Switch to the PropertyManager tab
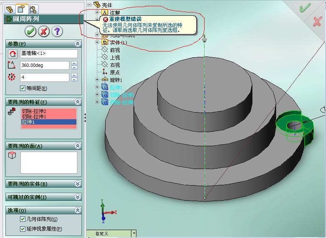The image size is (326, 238). [22, 9]
